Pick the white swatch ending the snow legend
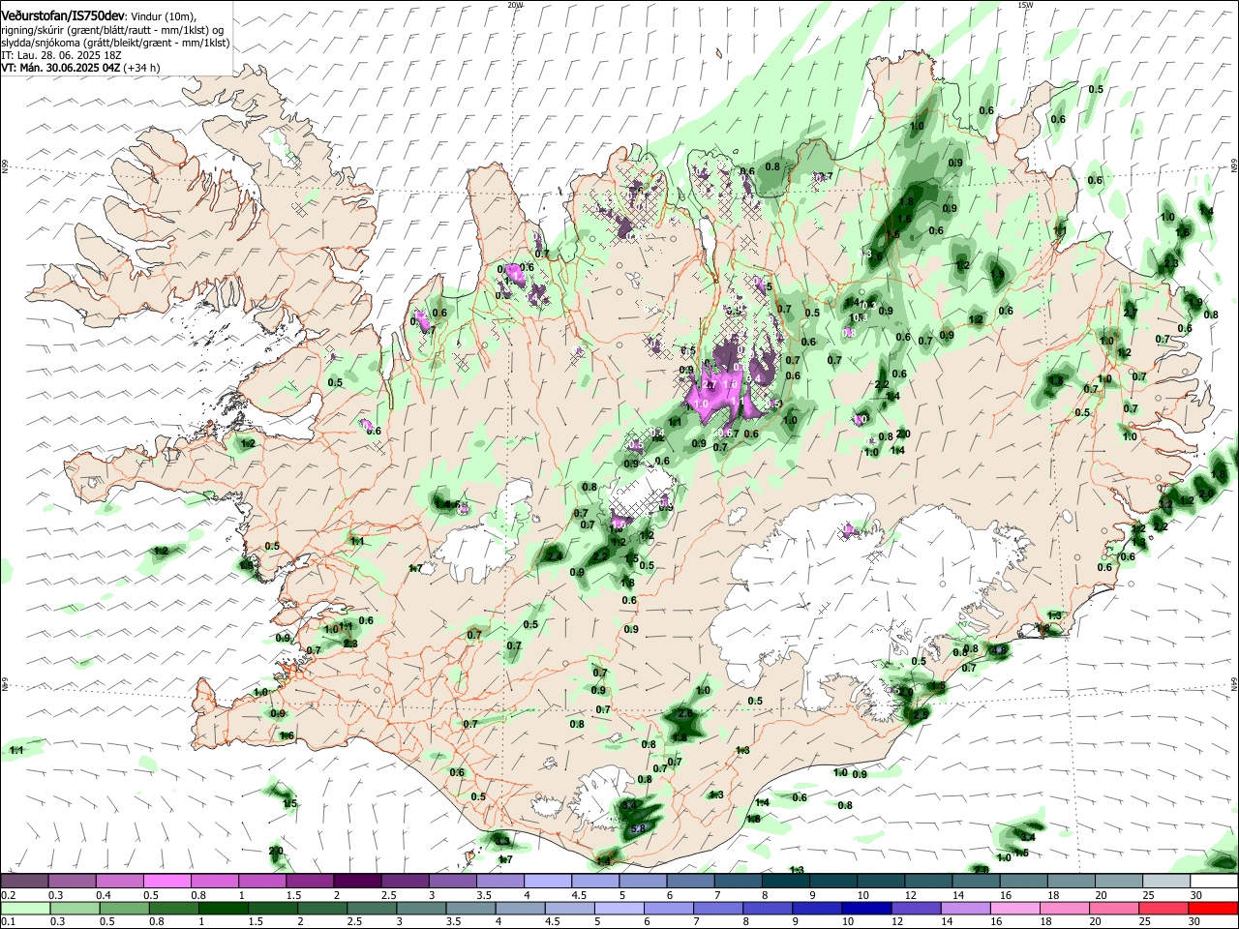 pyautogui.click(x=1213, y=882)
